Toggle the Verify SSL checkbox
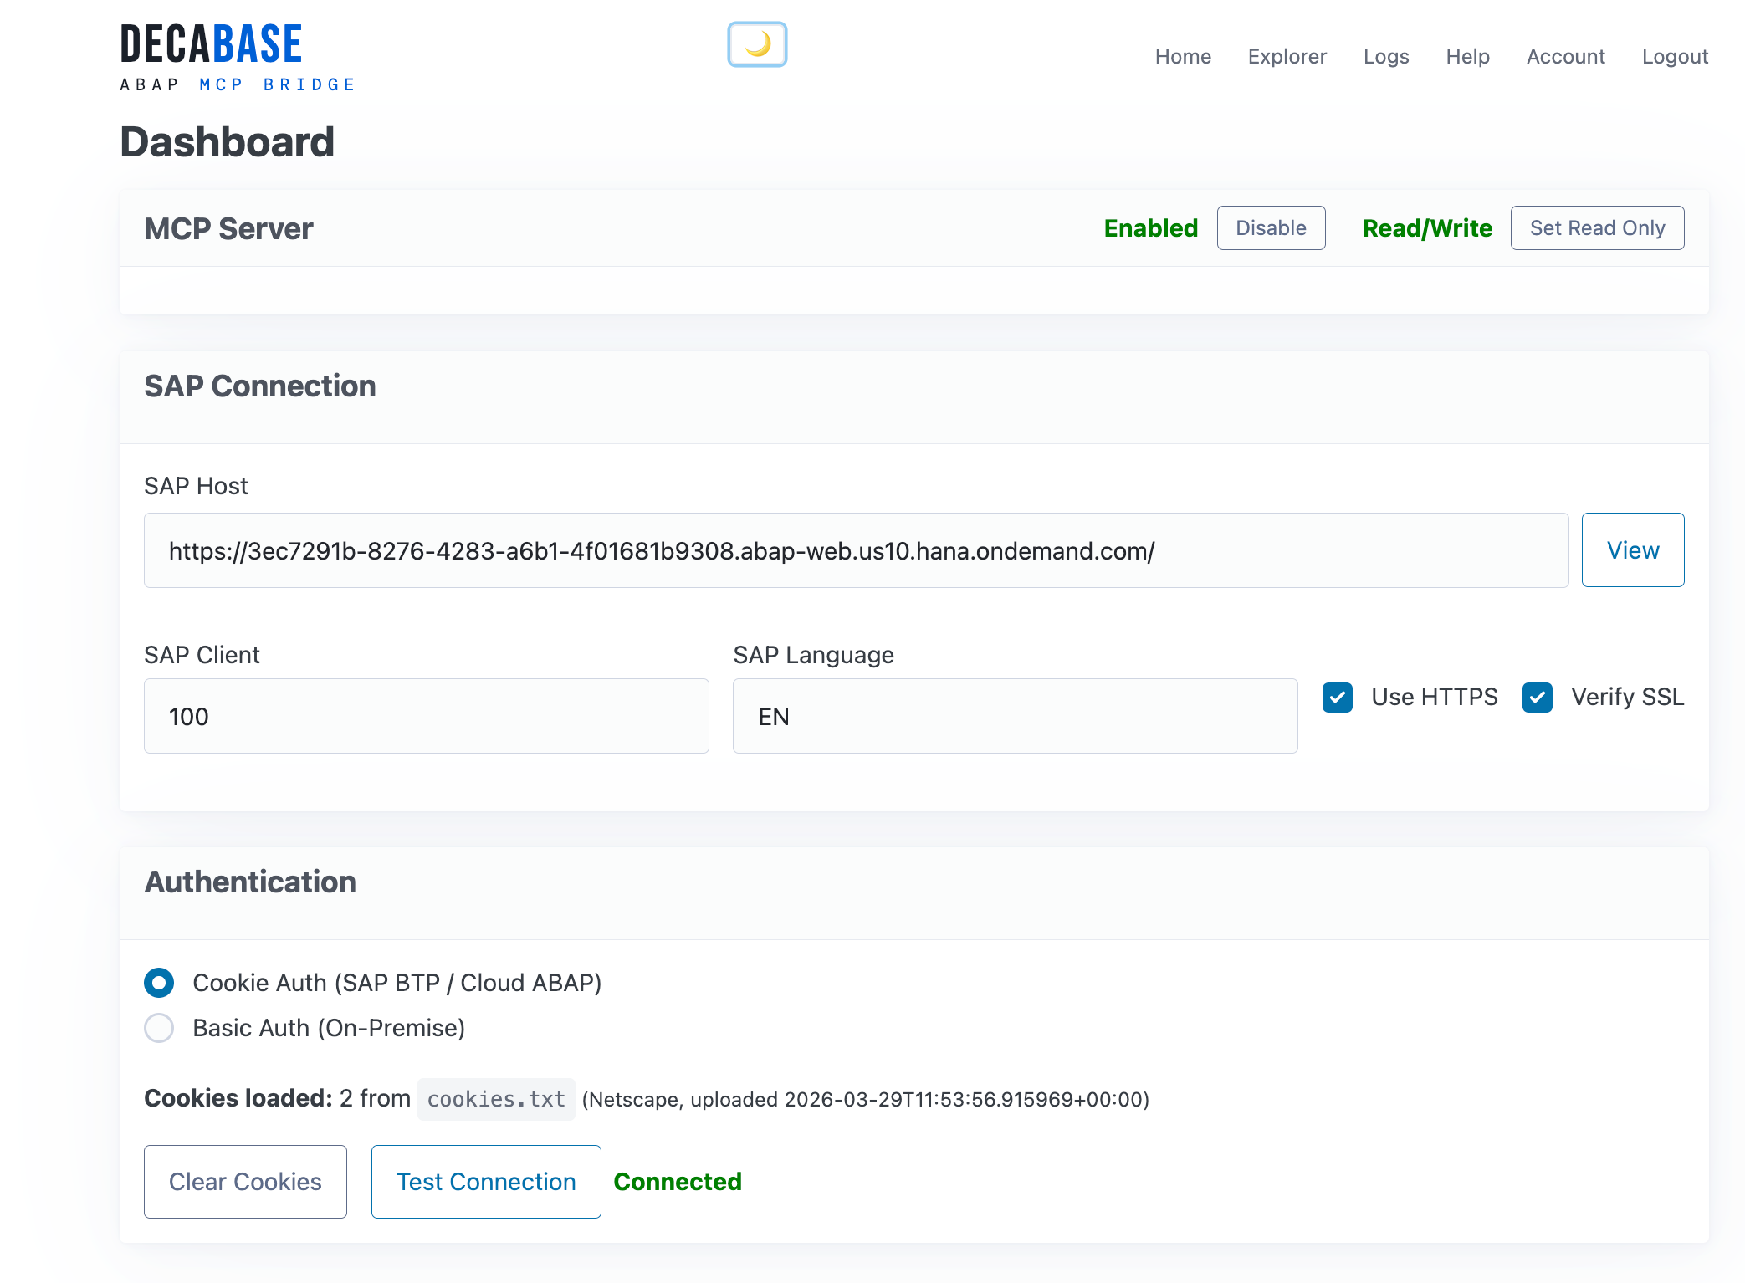 coord(1538,697)
